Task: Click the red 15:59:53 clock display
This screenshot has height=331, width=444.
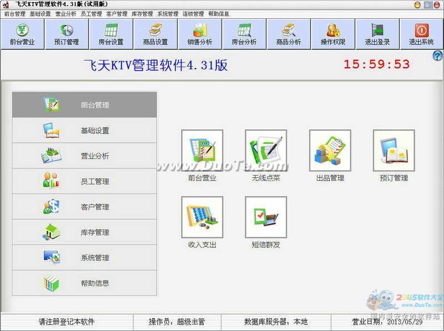Action: [377, 64]
